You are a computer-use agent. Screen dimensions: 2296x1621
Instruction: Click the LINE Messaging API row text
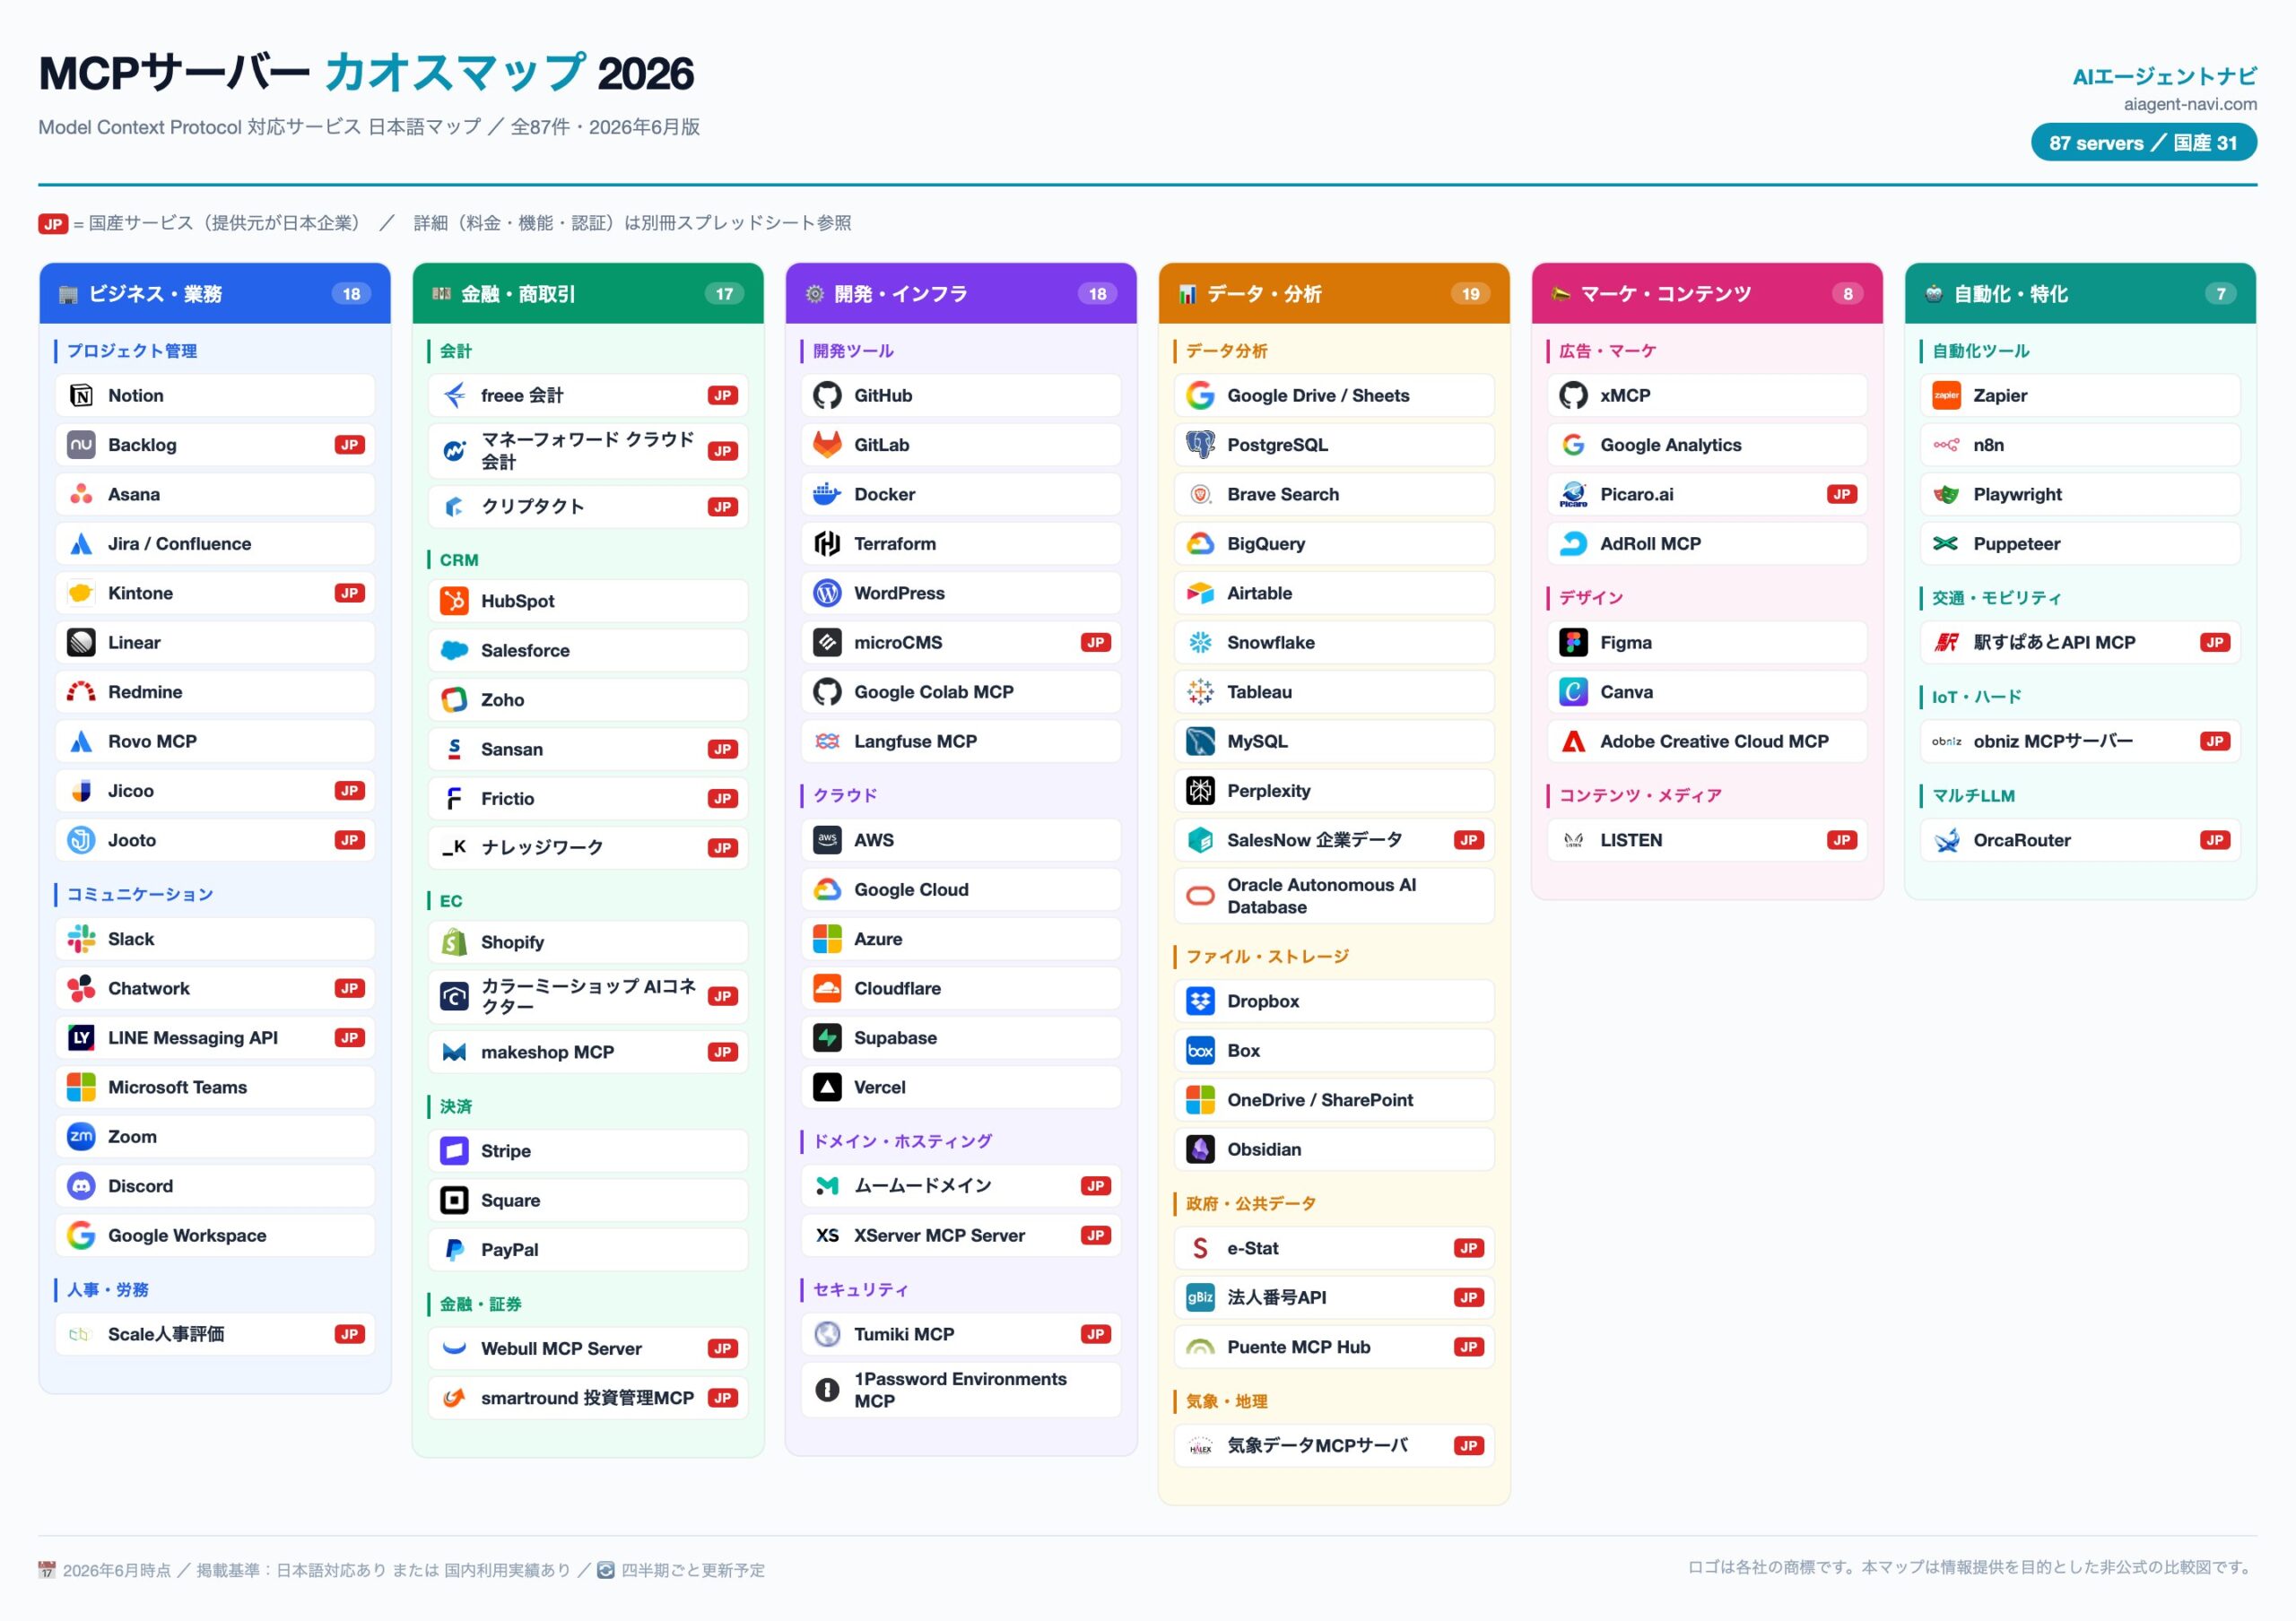coord(193,1038)
